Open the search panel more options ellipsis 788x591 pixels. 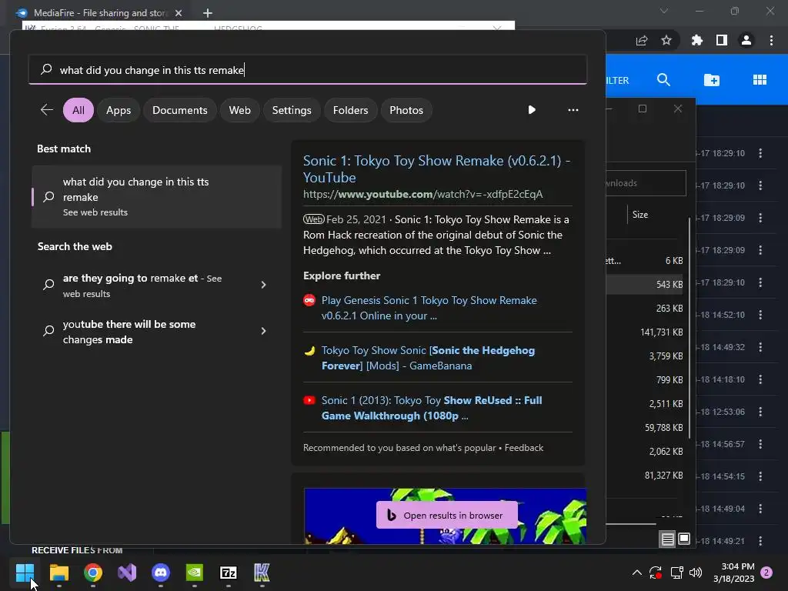573,110
